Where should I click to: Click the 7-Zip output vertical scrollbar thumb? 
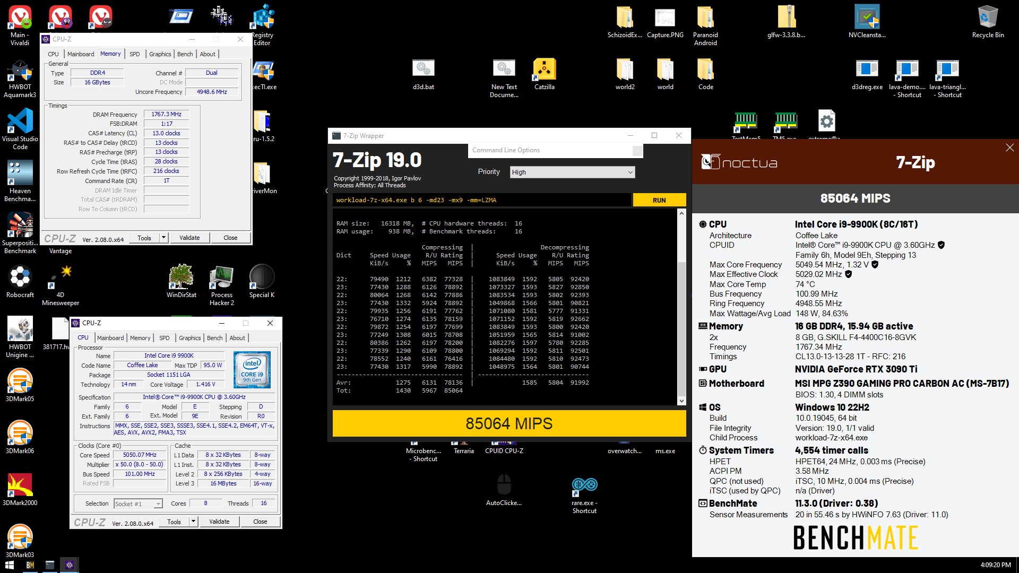682,329
